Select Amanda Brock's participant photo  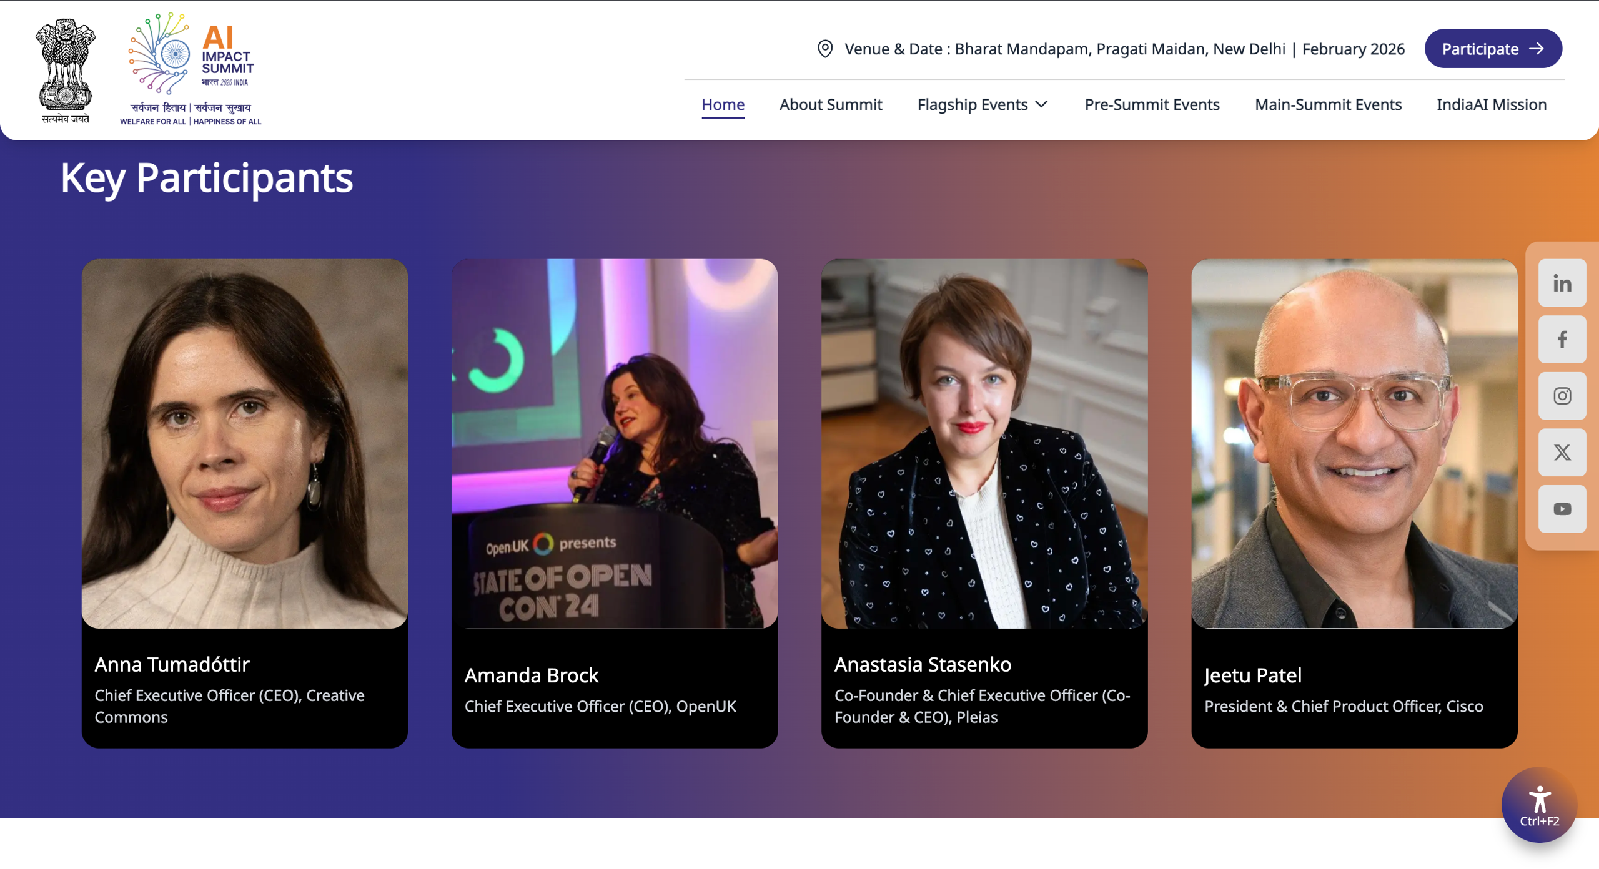(614, 443)
